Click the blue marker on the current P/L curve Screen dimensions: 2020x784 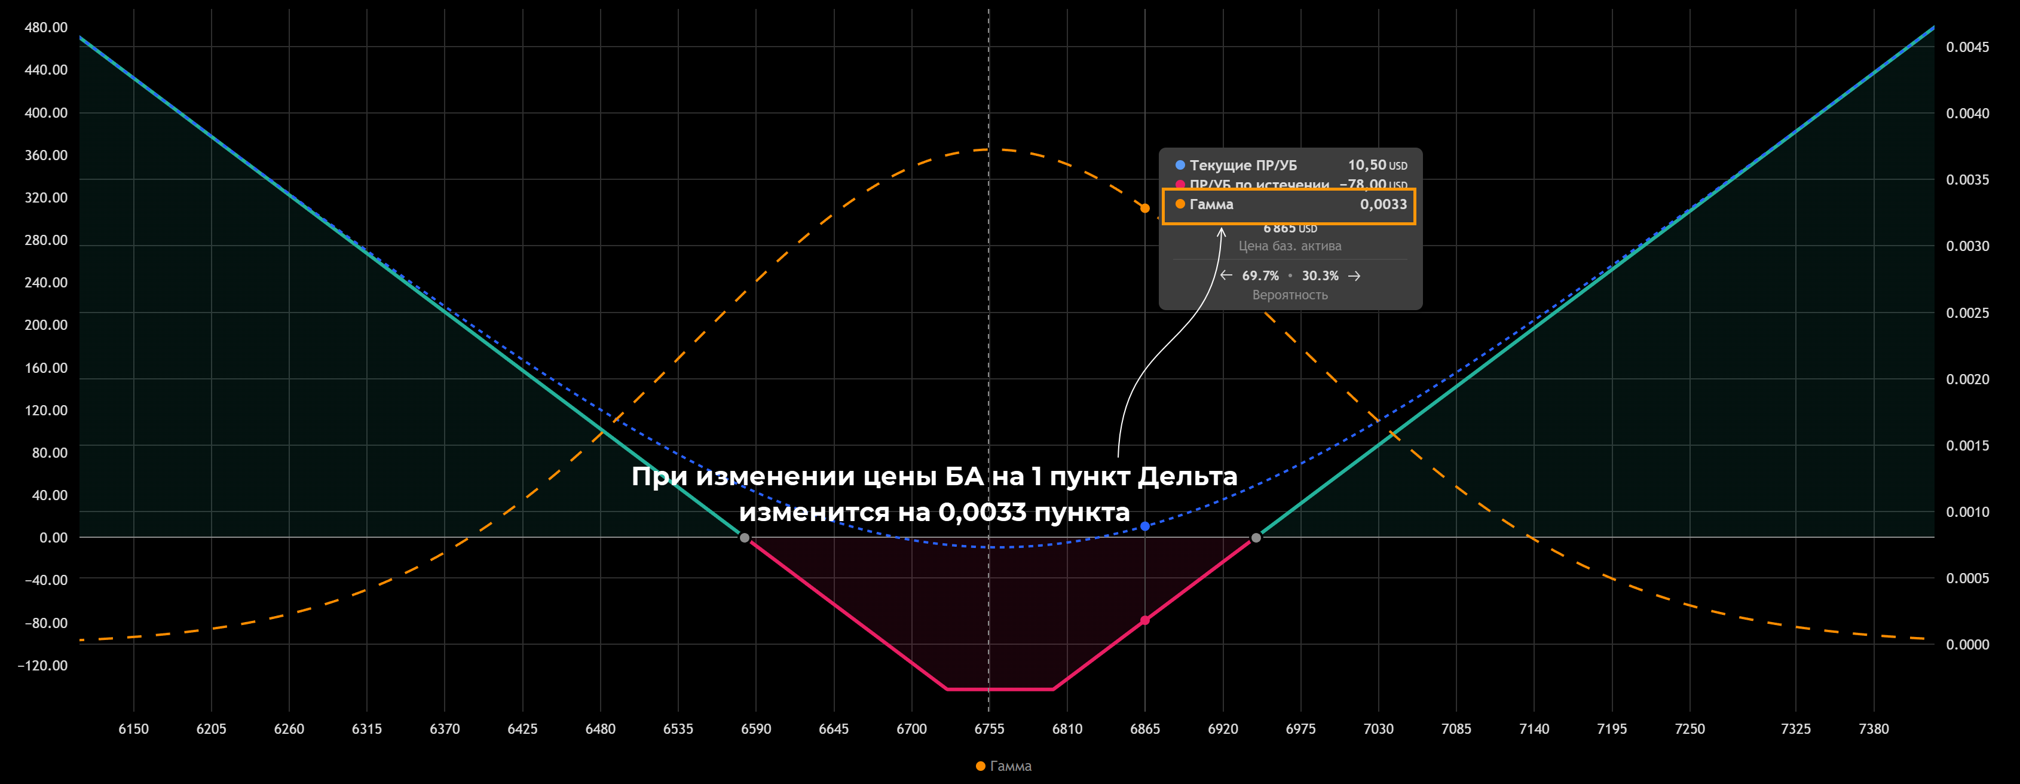coord(1145,526)
